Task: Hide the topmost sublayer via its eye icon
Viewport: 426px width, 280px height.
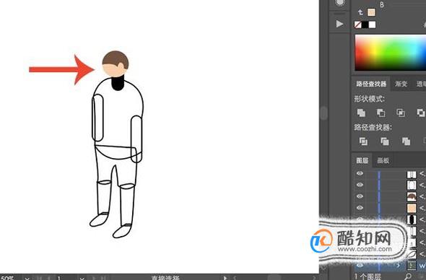Action: tap(360, 173)
